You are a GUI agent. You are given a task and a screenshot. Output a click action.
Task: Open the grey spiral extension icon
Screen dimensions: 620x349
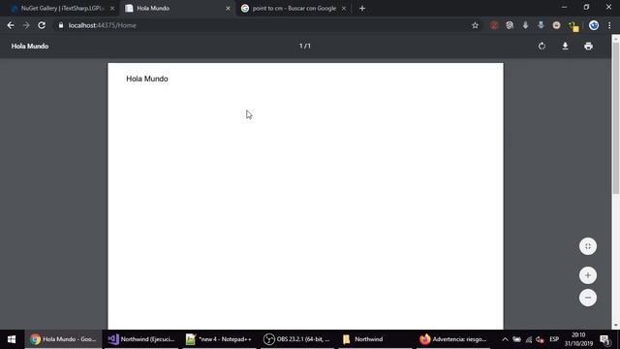[510, 25]
